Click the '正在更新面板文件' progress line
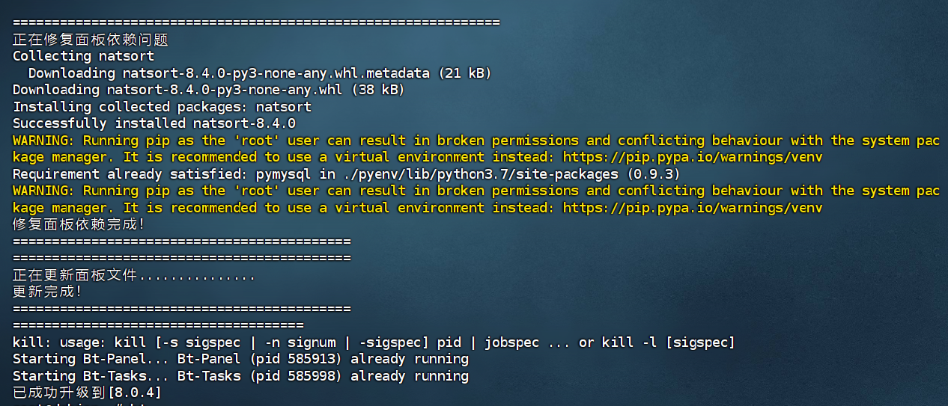 (x=134, y=276)
